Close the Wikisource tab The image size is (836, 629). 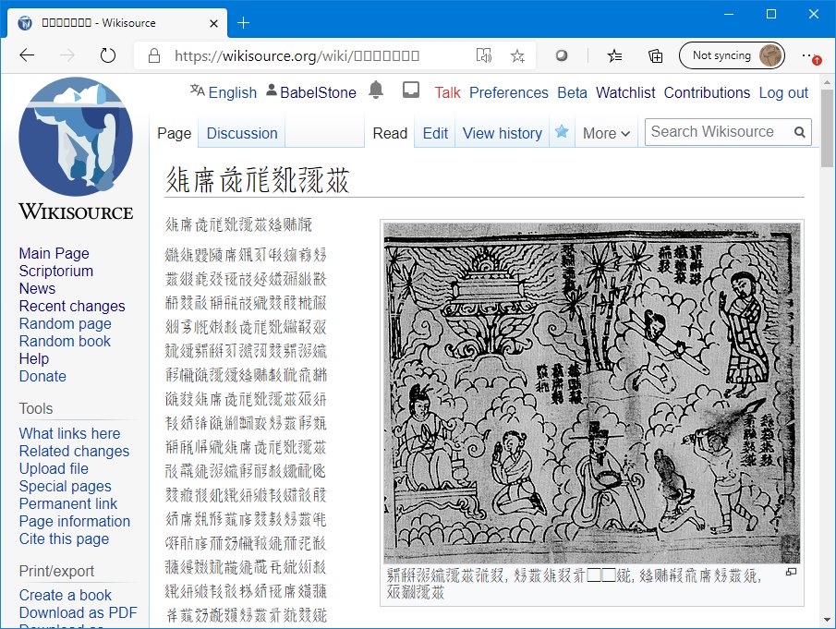tap(213, 23)
